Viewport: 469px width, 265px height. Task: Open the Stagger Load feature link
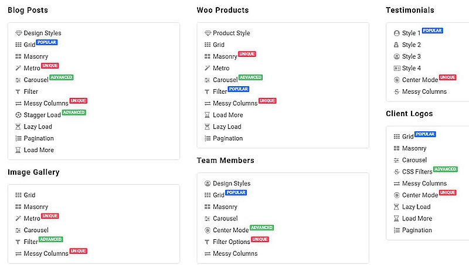[x=42, y=115]
